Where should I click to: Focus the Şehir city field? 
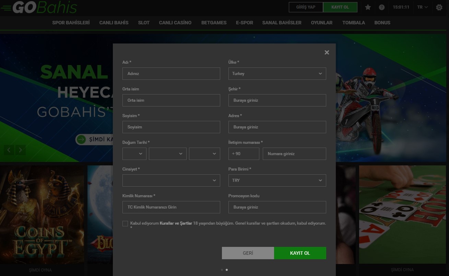(x=277, y=100)
